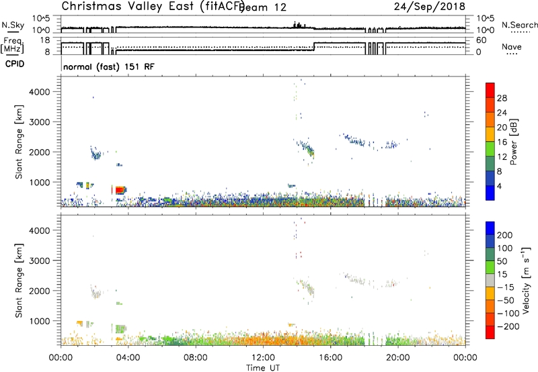Click the '24' power colorbar tick
Screen dimensions: 538x372
[502, 113]
